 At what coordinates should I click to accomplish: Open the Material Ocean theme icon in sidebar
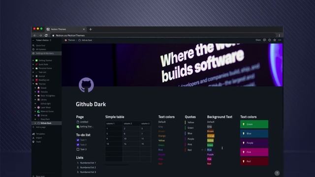click(x=38, y=112)
